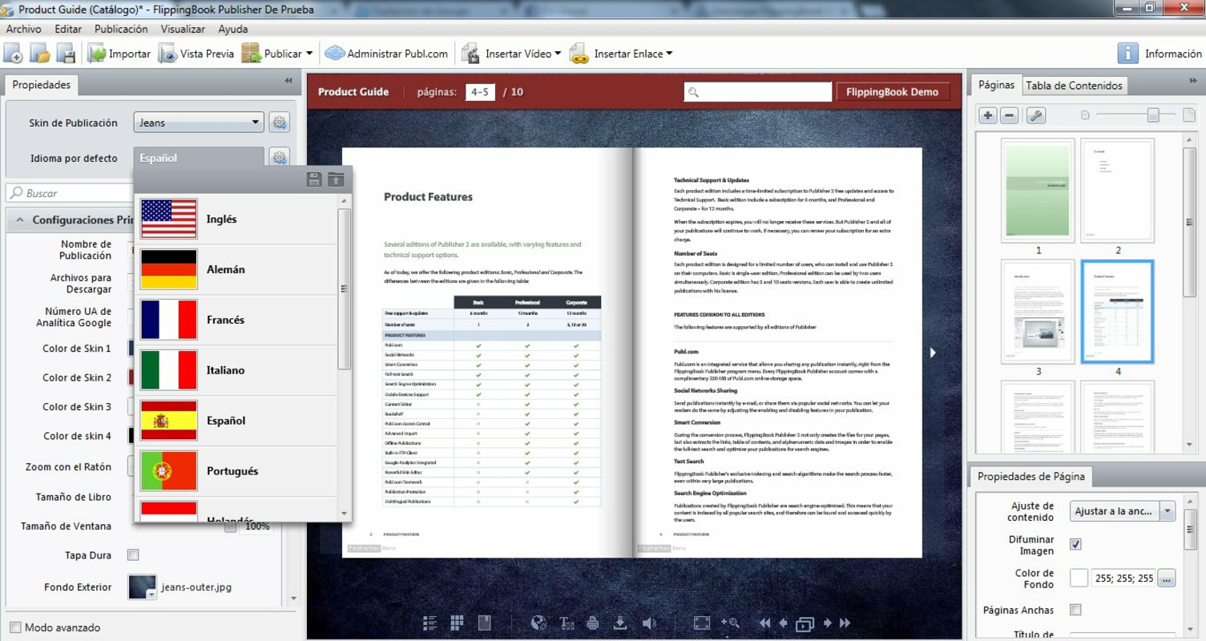This screenshot has height=641, width=1206.
Task: Open Ajuste de contenido dropdown
Action: point(1123,511)
